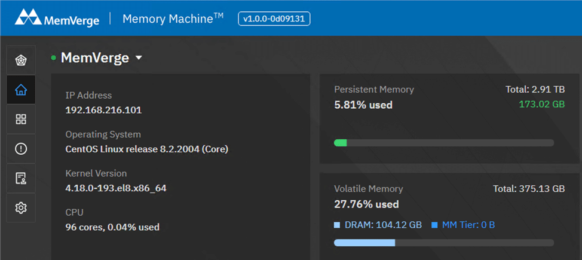Screen dimensions: 582x260
Task: Click kernel version 4.18.0-193.el8.x86_64
Action: pos(116,188)
